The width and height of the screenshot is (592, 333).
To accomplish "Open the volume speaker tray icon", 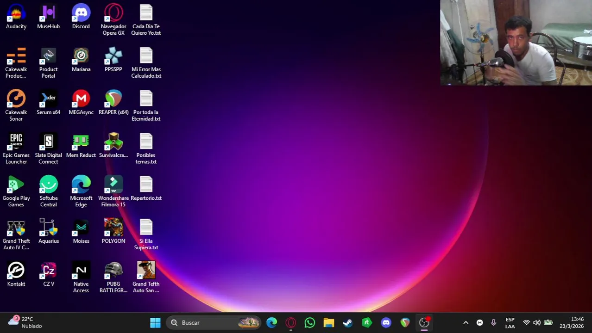I will [x=537, y=322].
